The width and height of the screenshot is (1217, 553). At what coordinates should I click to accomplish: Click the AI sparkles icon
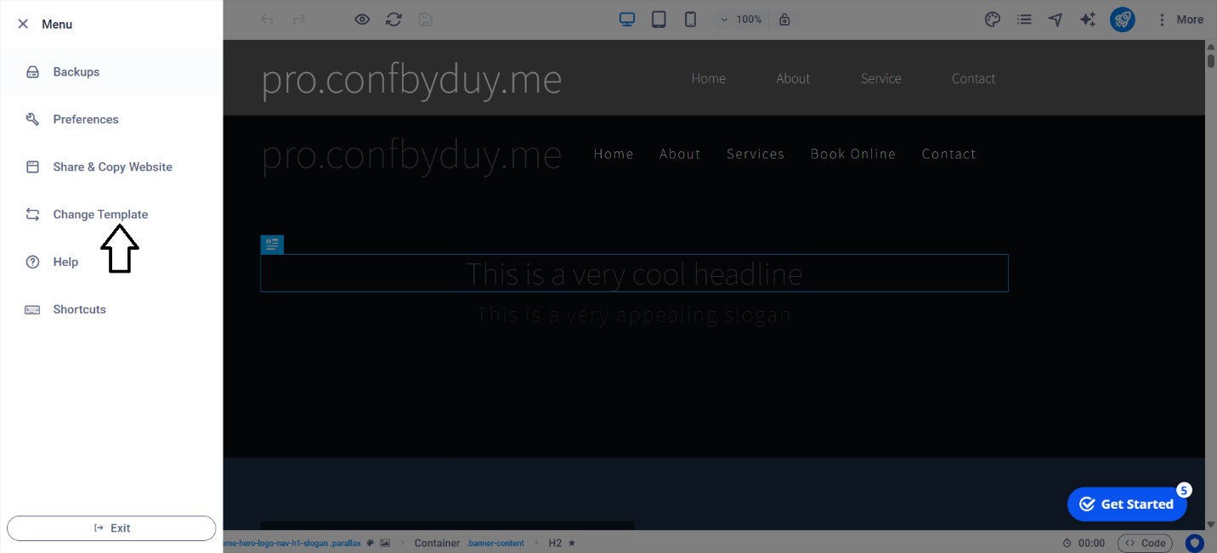[x=1087, y=20]
